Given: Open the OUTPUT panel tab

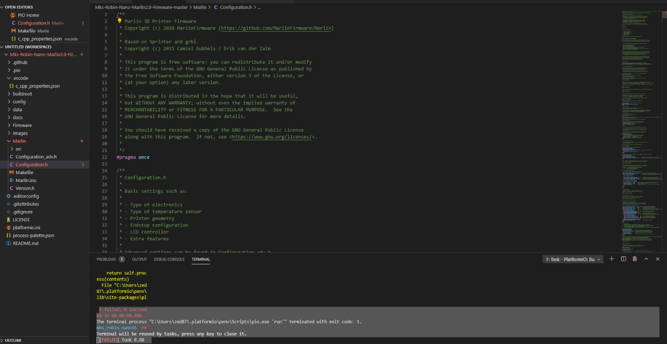Looking at the screenshot, I should pyautogui.click(x=139, y=259).
